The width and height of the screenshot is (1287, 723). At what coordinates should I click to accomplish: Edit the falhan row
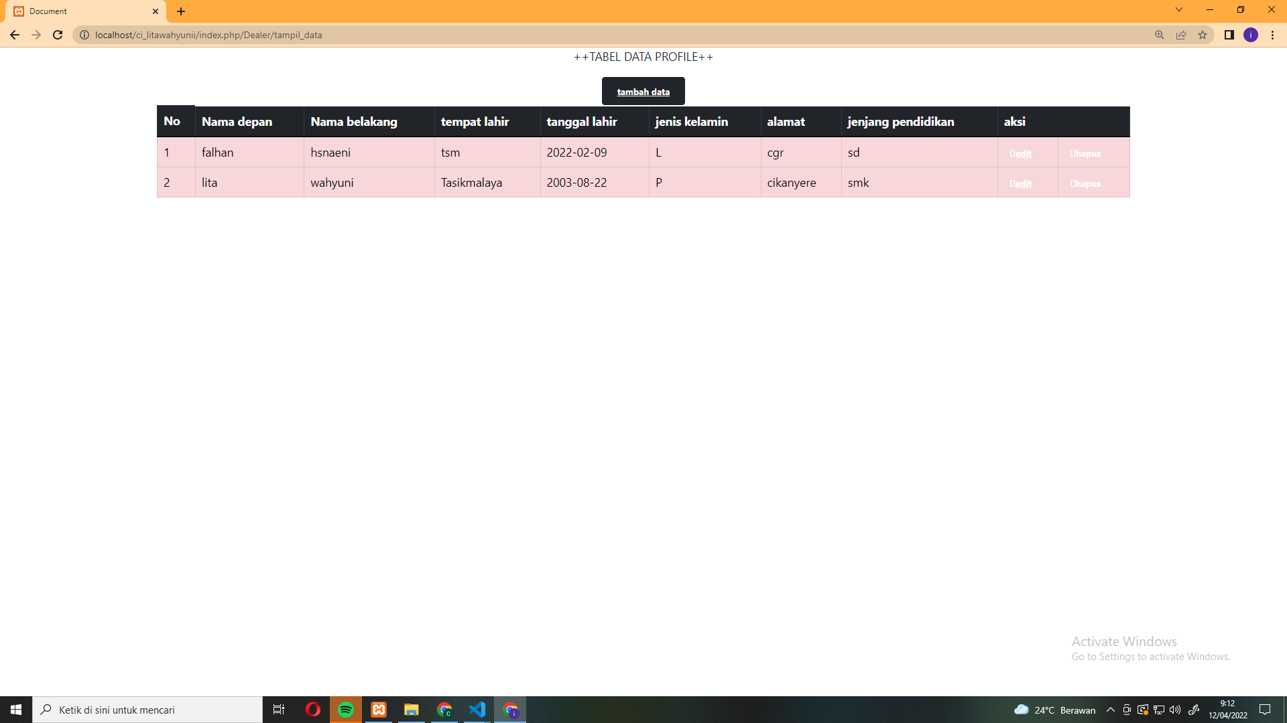[x=1021, y=153]
